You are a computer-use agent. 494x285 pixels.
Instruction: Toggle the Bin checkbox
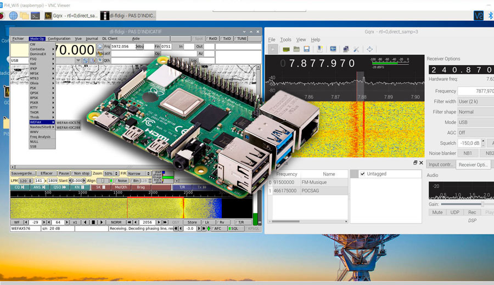(135, 180)
